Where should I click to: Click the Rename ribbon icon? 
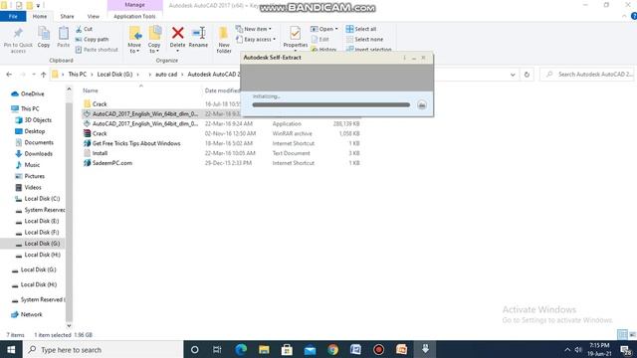click(x=199, y=33)
